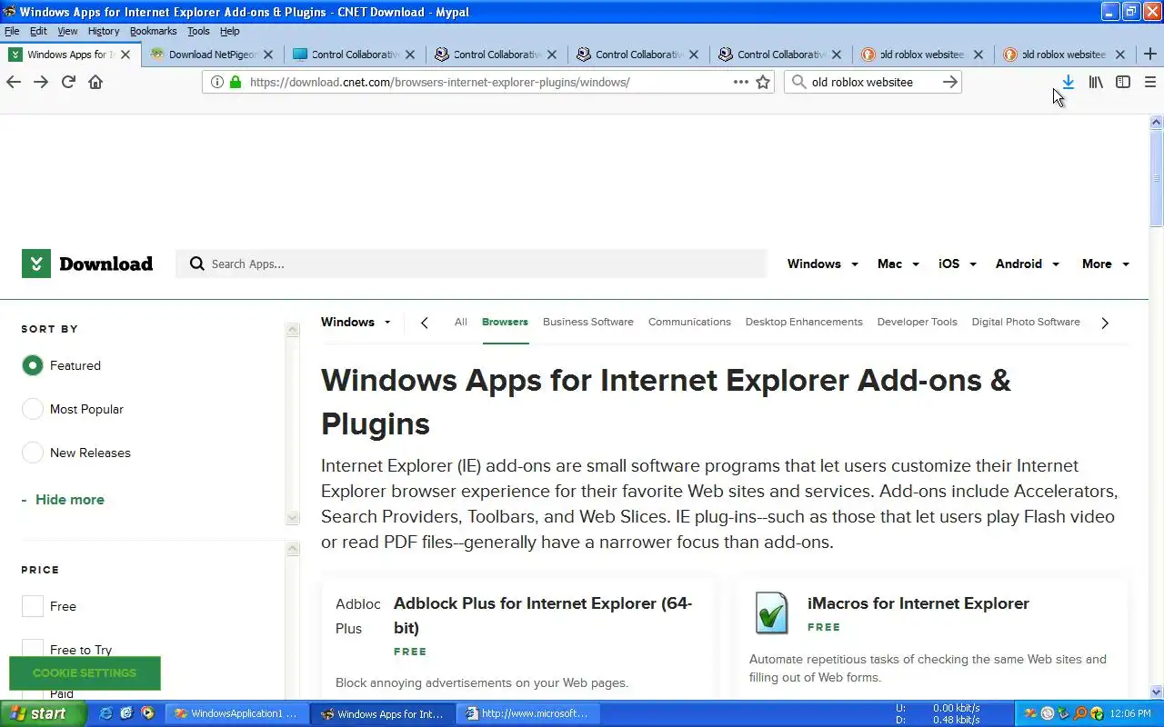Viewport: 1164px width, 727px height.
Task: Close the Download NetPigeon tab
Action: (268, 55)
